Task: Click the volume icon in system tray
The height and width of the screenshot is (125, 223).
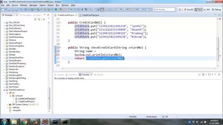Action: tap(197, 122)
